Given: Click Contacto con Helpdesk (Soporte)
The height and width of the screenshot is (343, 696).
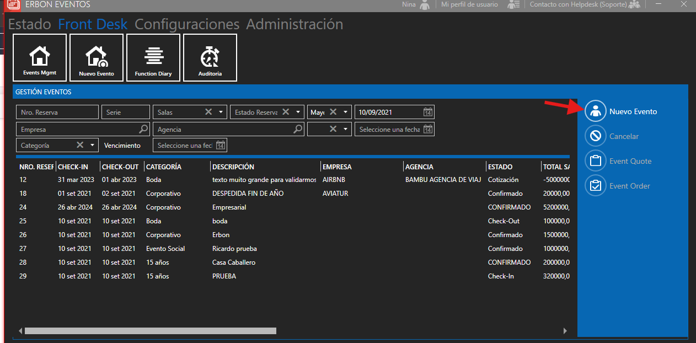Looking at the screenshot, I should [x=577, y=4].
